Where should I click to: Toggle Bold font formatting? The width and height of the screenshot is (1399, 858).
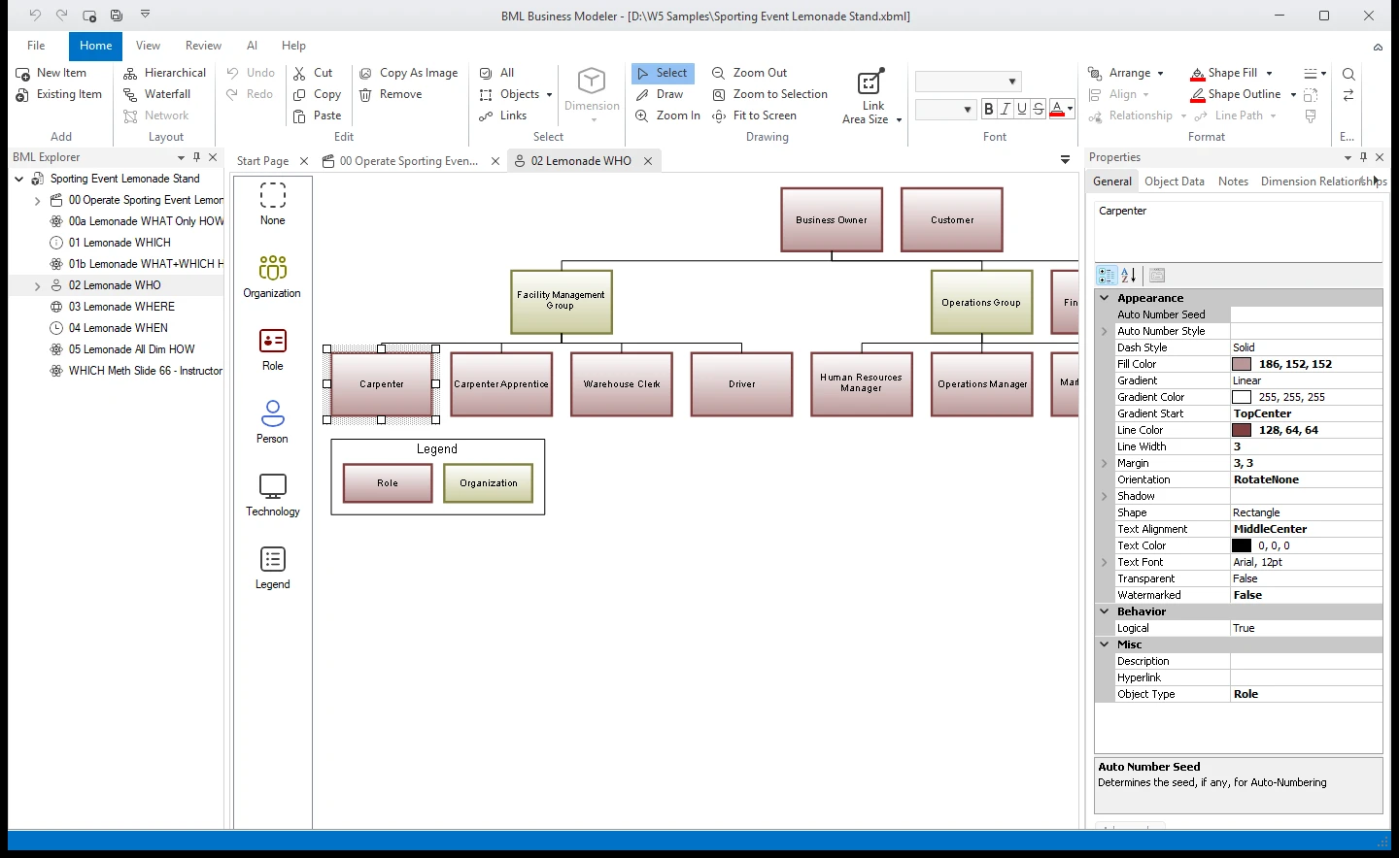point(989,109)
